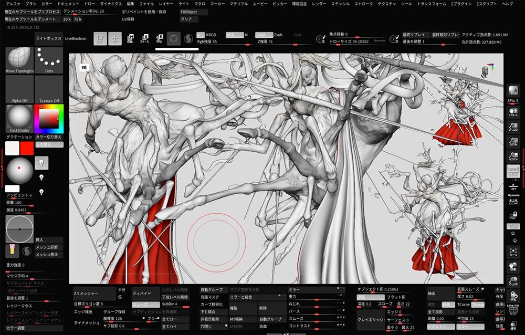The width and height of the screenshot is (525, 335).
Task: Click the white main color swatch
Action: (12, 148)
